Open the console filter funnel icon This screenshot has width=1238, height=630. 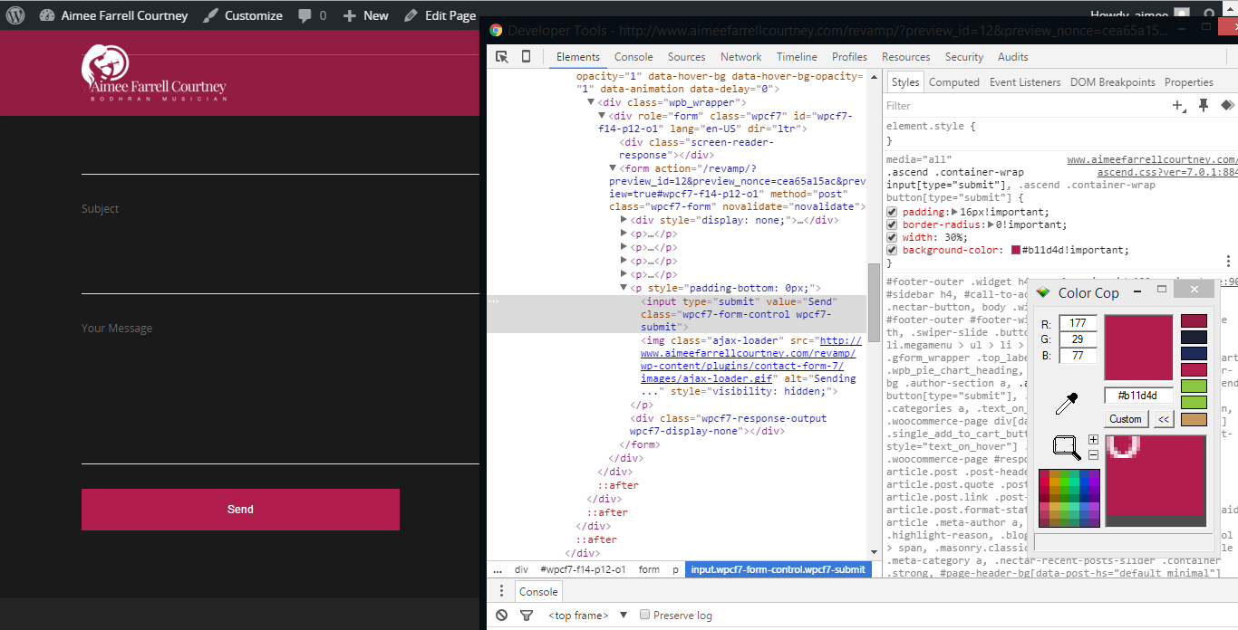pyautogui.click(x=527, y=616)
